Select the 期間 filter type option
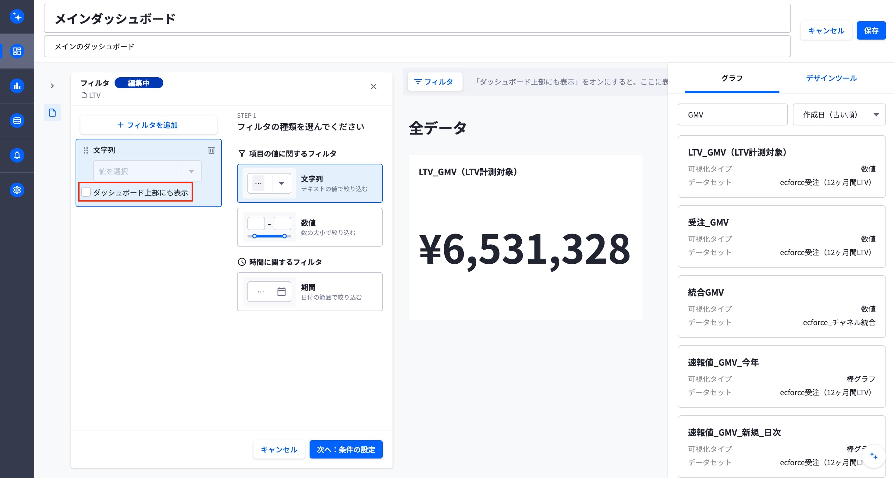Screen dimensions: 894x478 point(310,292)
